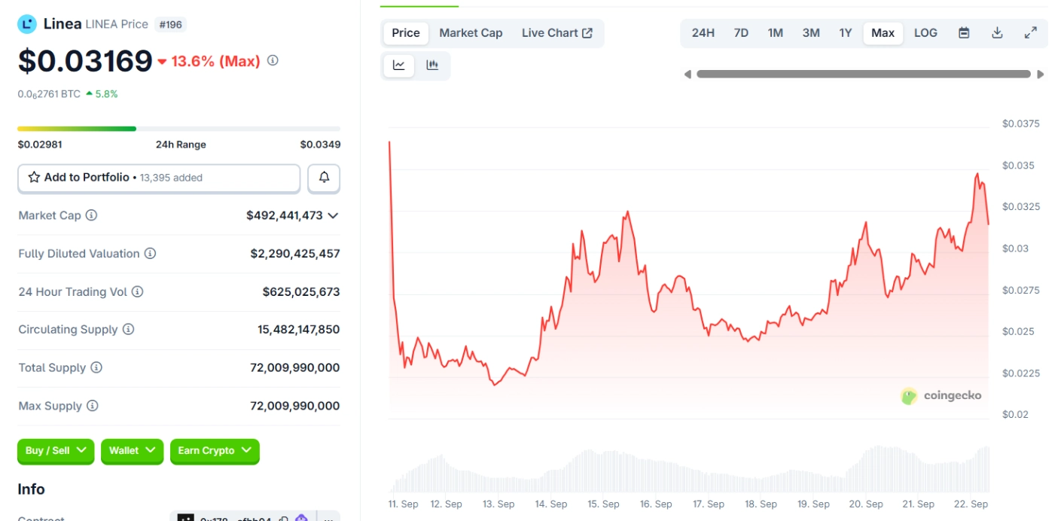Show the Total Supply info icon

[96, 367]
